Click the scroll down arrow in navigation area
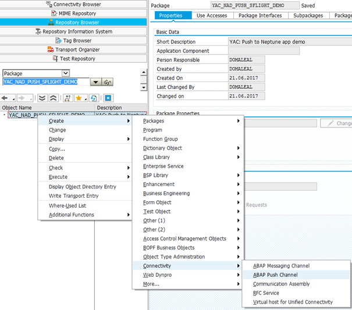The height and width of the screenshot is (310, 352). click(144, 87)
